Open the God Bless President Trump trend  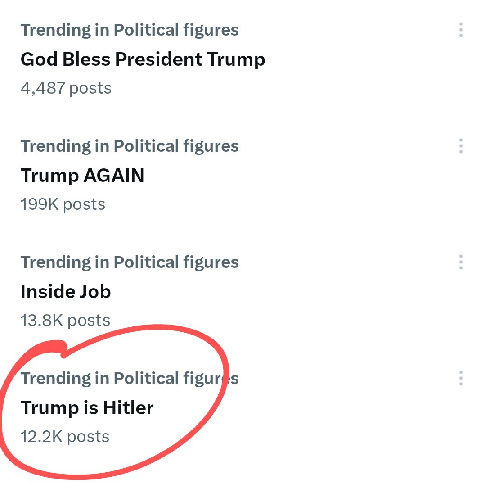[143, 59]
